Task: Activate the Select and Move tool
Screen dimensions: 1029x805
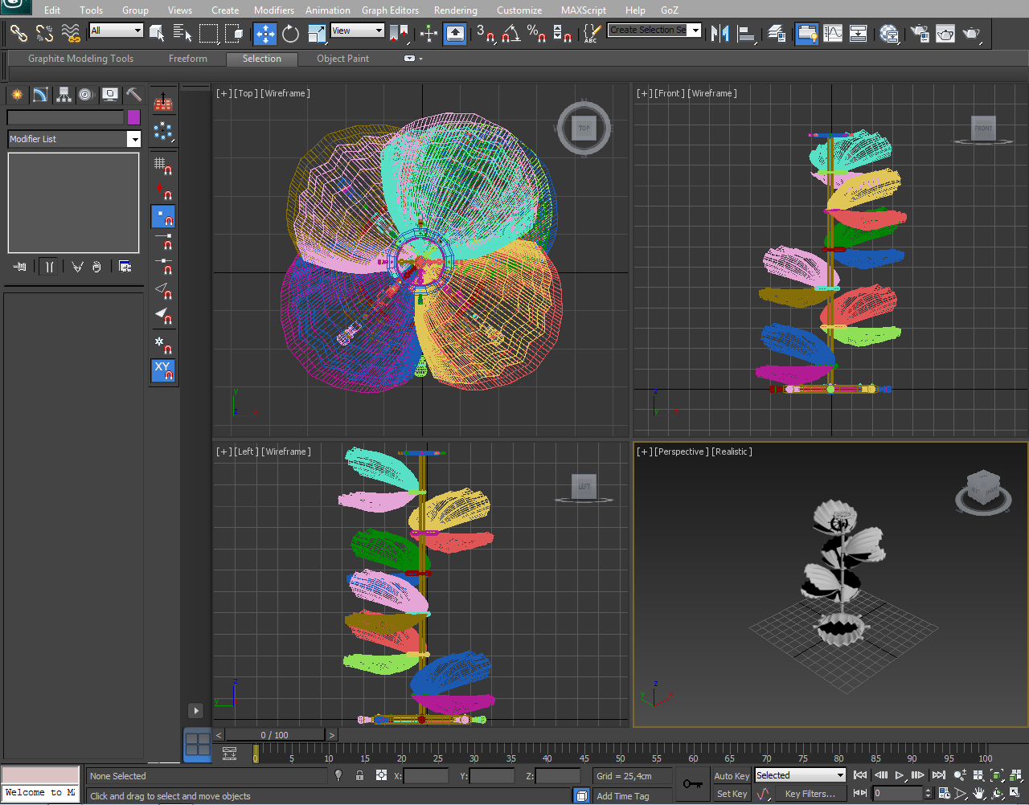Action: click(x=265, y=34)
